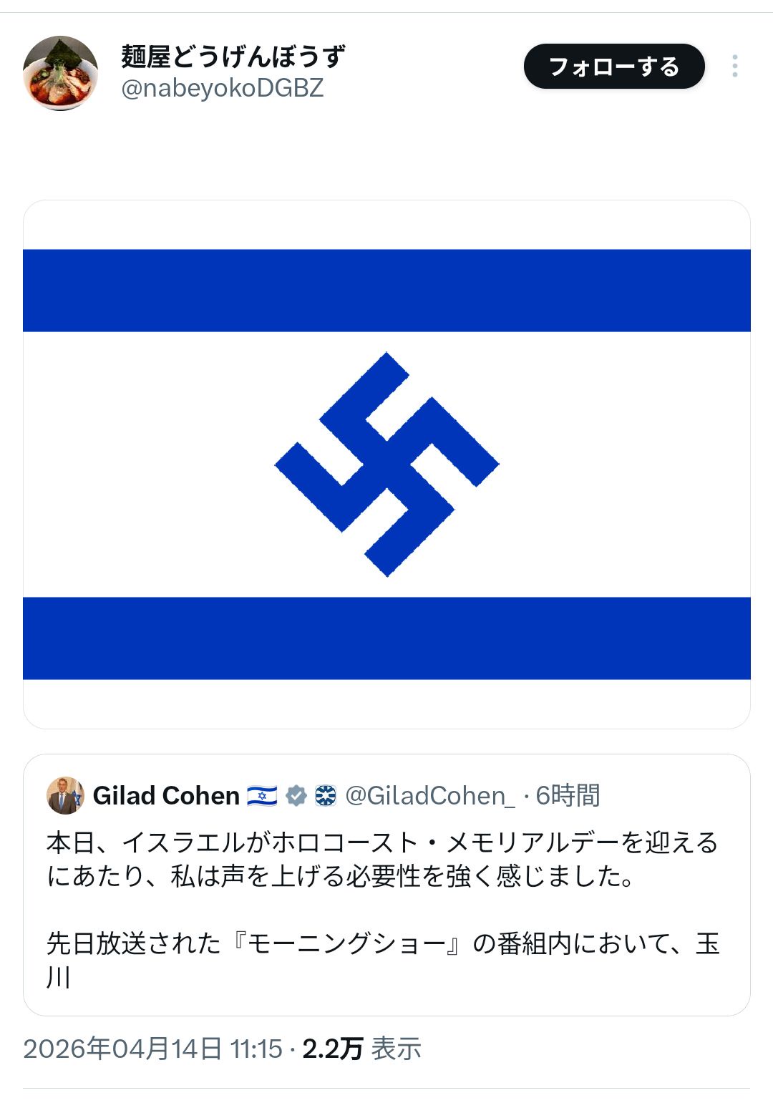Open the three-dot more options menu

[x=734, y=67]
